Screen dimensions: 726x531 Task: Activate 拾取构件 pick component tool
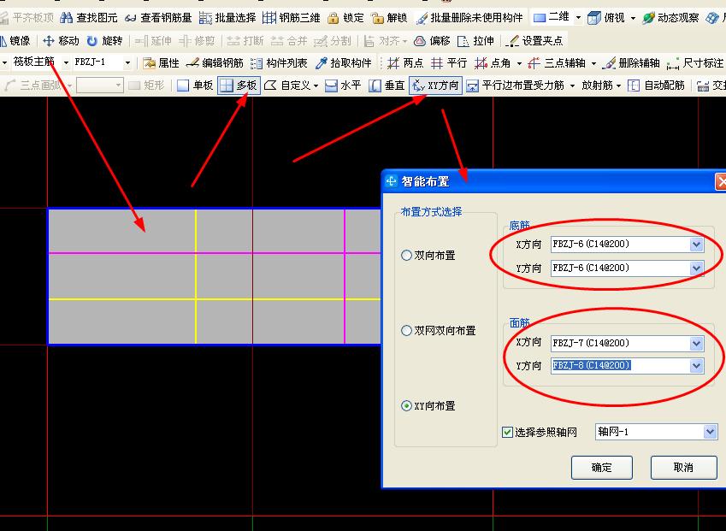(343, 63)
